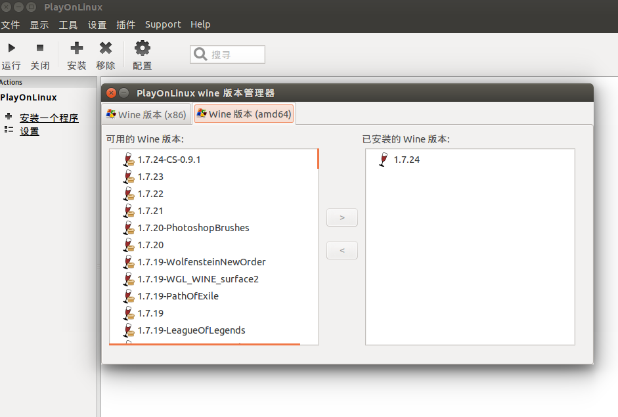
Task: Click the Run (运行) play icon
Action: (x=11, y=48)
